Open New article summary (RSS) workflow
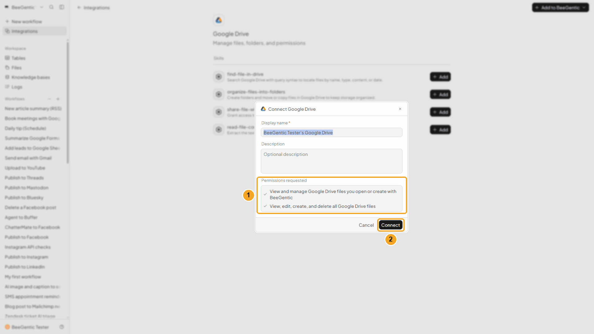Image resolution: width=594 pixels, height=334 pixels. (x=33, y=109)
